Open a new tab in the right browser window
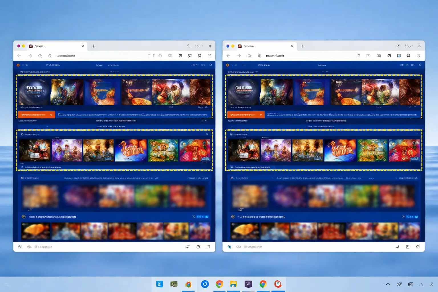 click(x=303, y=46)
